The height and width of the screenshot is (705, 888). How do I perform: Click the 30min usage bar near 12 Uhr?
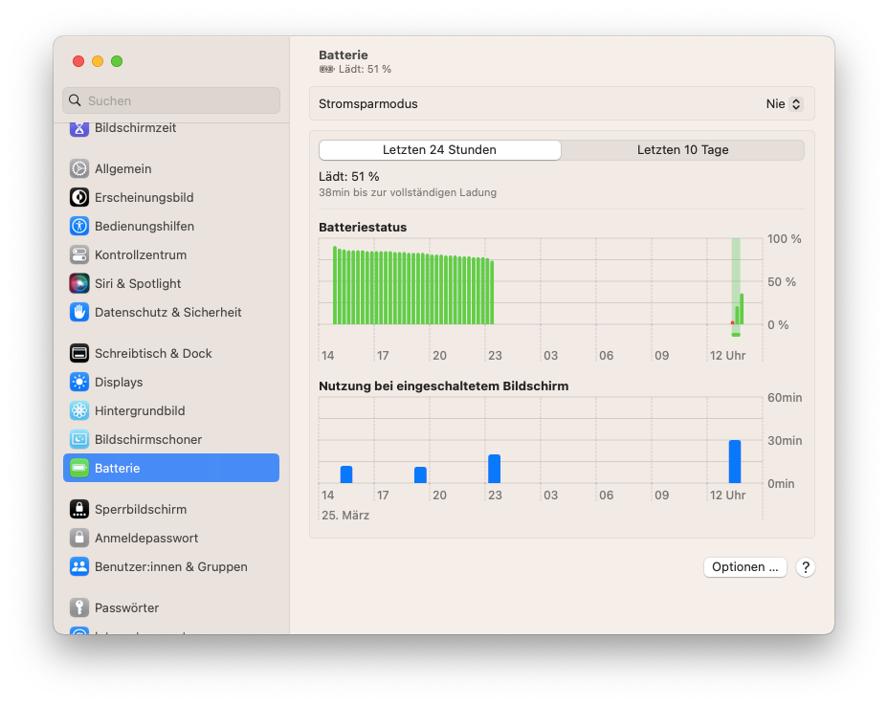(x=735, y=461)
